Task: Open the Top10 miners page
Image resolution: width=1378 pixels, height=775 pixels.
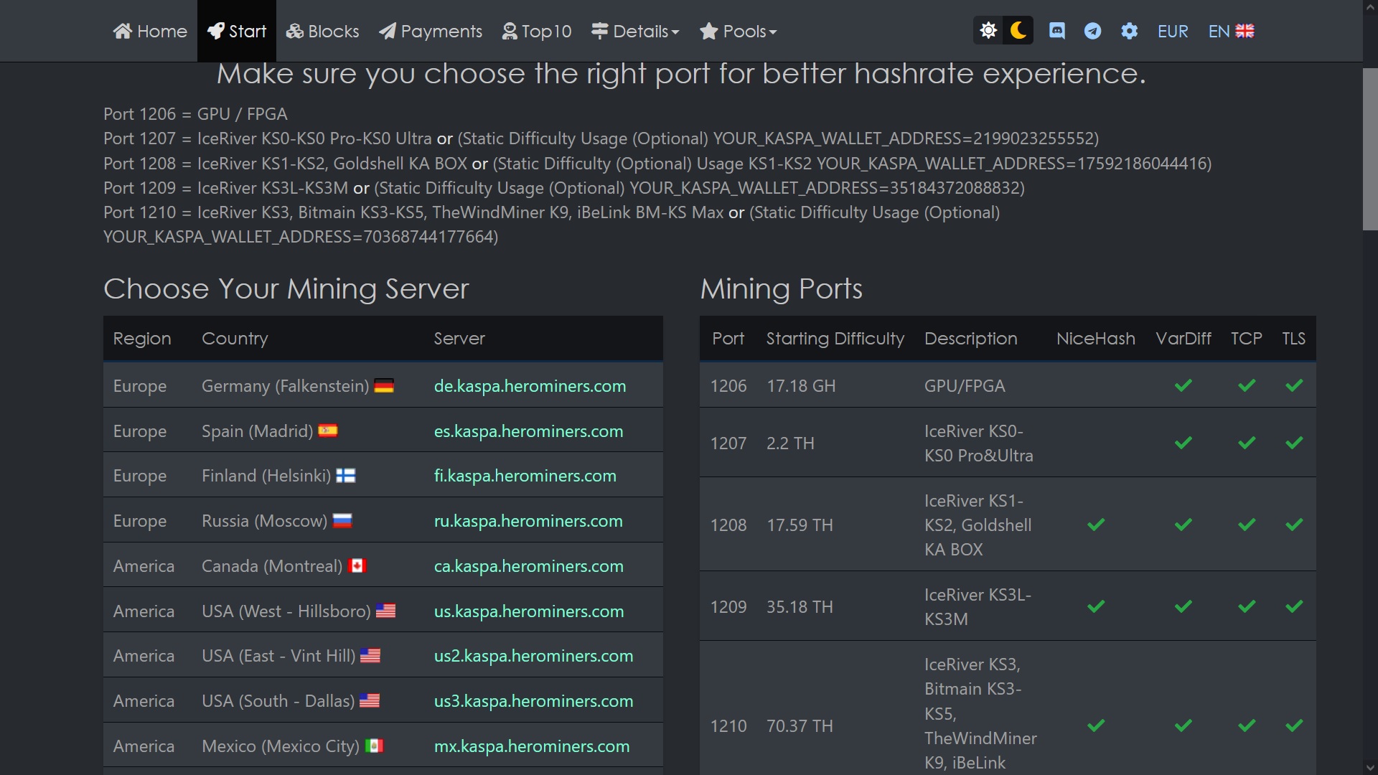Action: click(537, 31)
